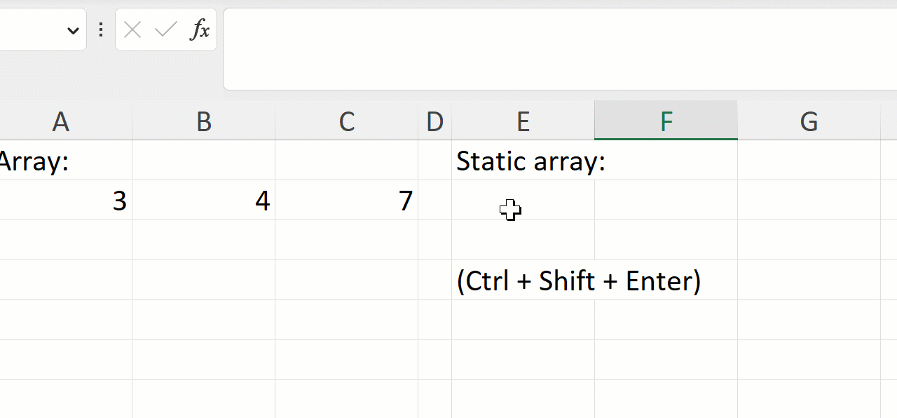Viewport: 897px width, 418px height.
Task: Click the "Array:" label cell in column A
Action: tap(42, 161)
